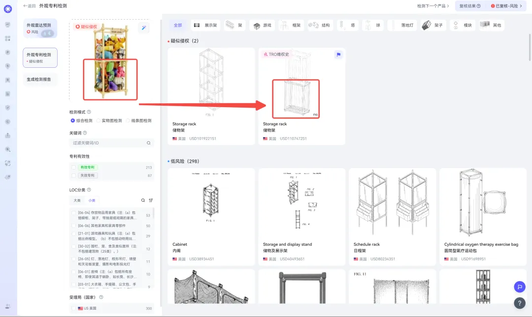Click the keyword filter input field
This screenshot has width=532, height=317.
tap(112, 143)
